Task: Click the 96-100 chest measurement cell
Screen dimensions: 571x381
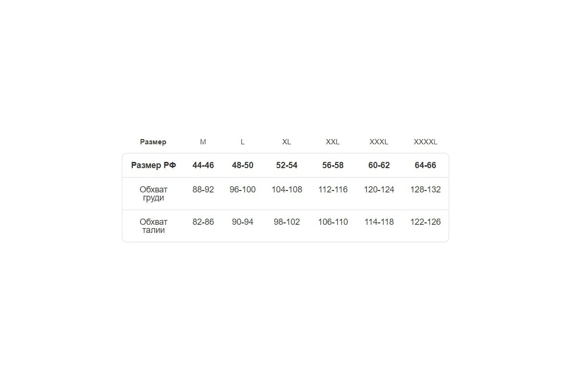Action: (243, 190)
